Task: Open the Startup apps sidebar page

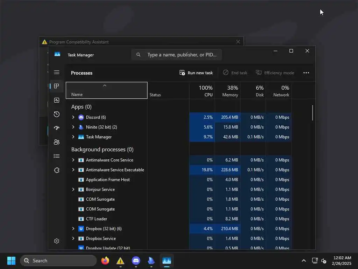Action: (57, 128)
